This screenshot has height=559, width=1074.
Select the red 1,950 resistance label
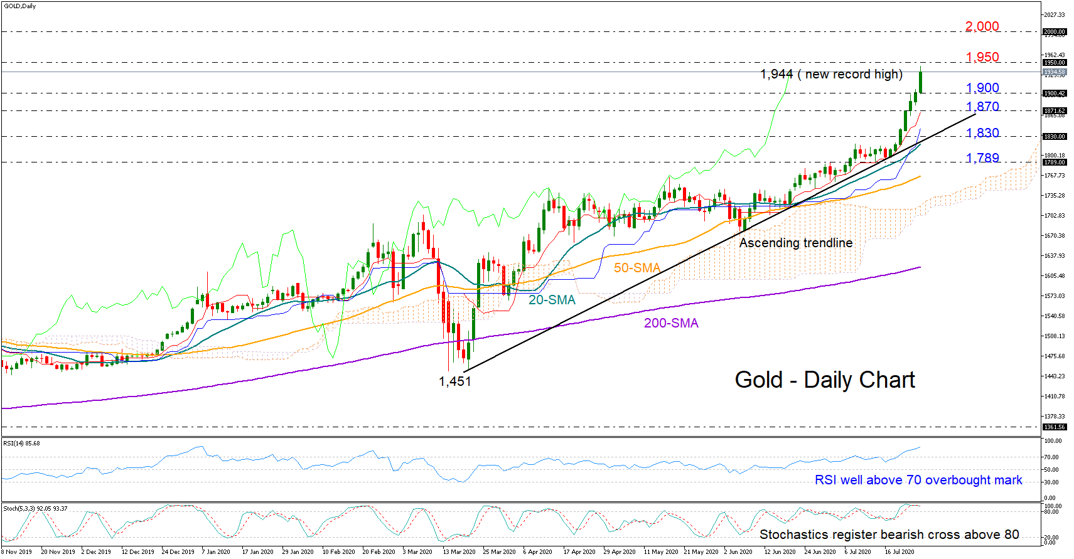(x=982, y=57)
